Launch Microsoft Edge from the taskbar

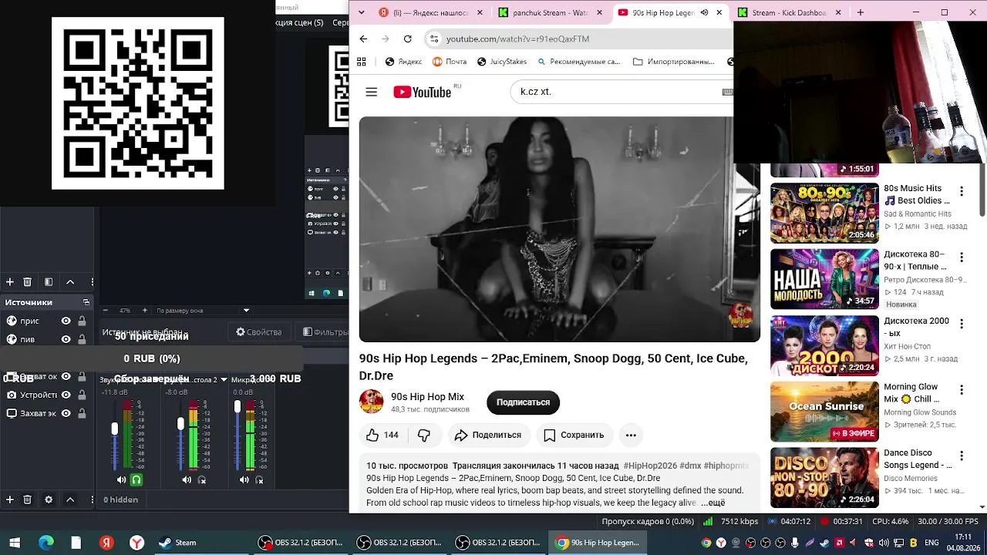click(x=46, y=543)
